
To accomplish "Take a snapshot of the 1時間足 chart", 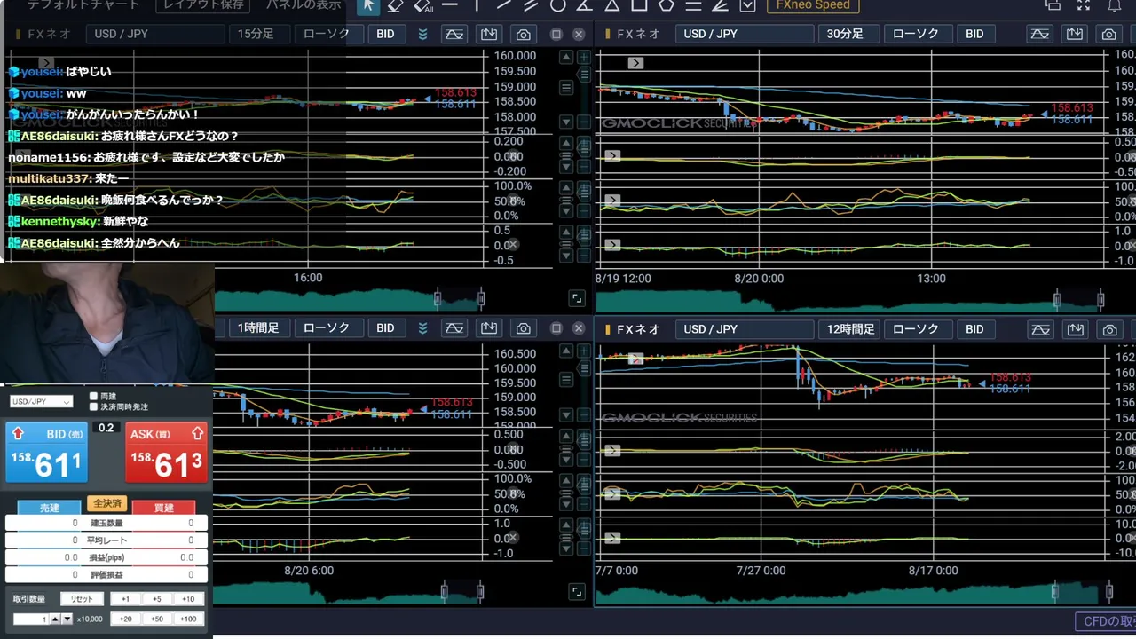I will click(x=524, y=328).
